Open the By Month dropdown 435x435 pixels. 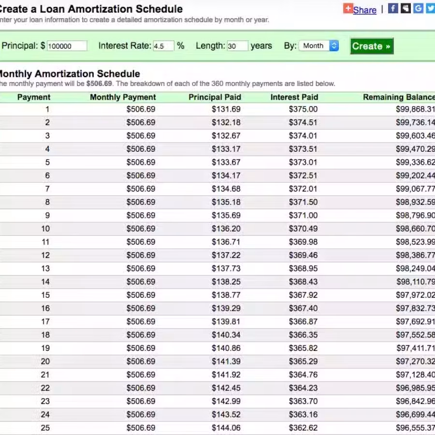[x=319, y=46]
